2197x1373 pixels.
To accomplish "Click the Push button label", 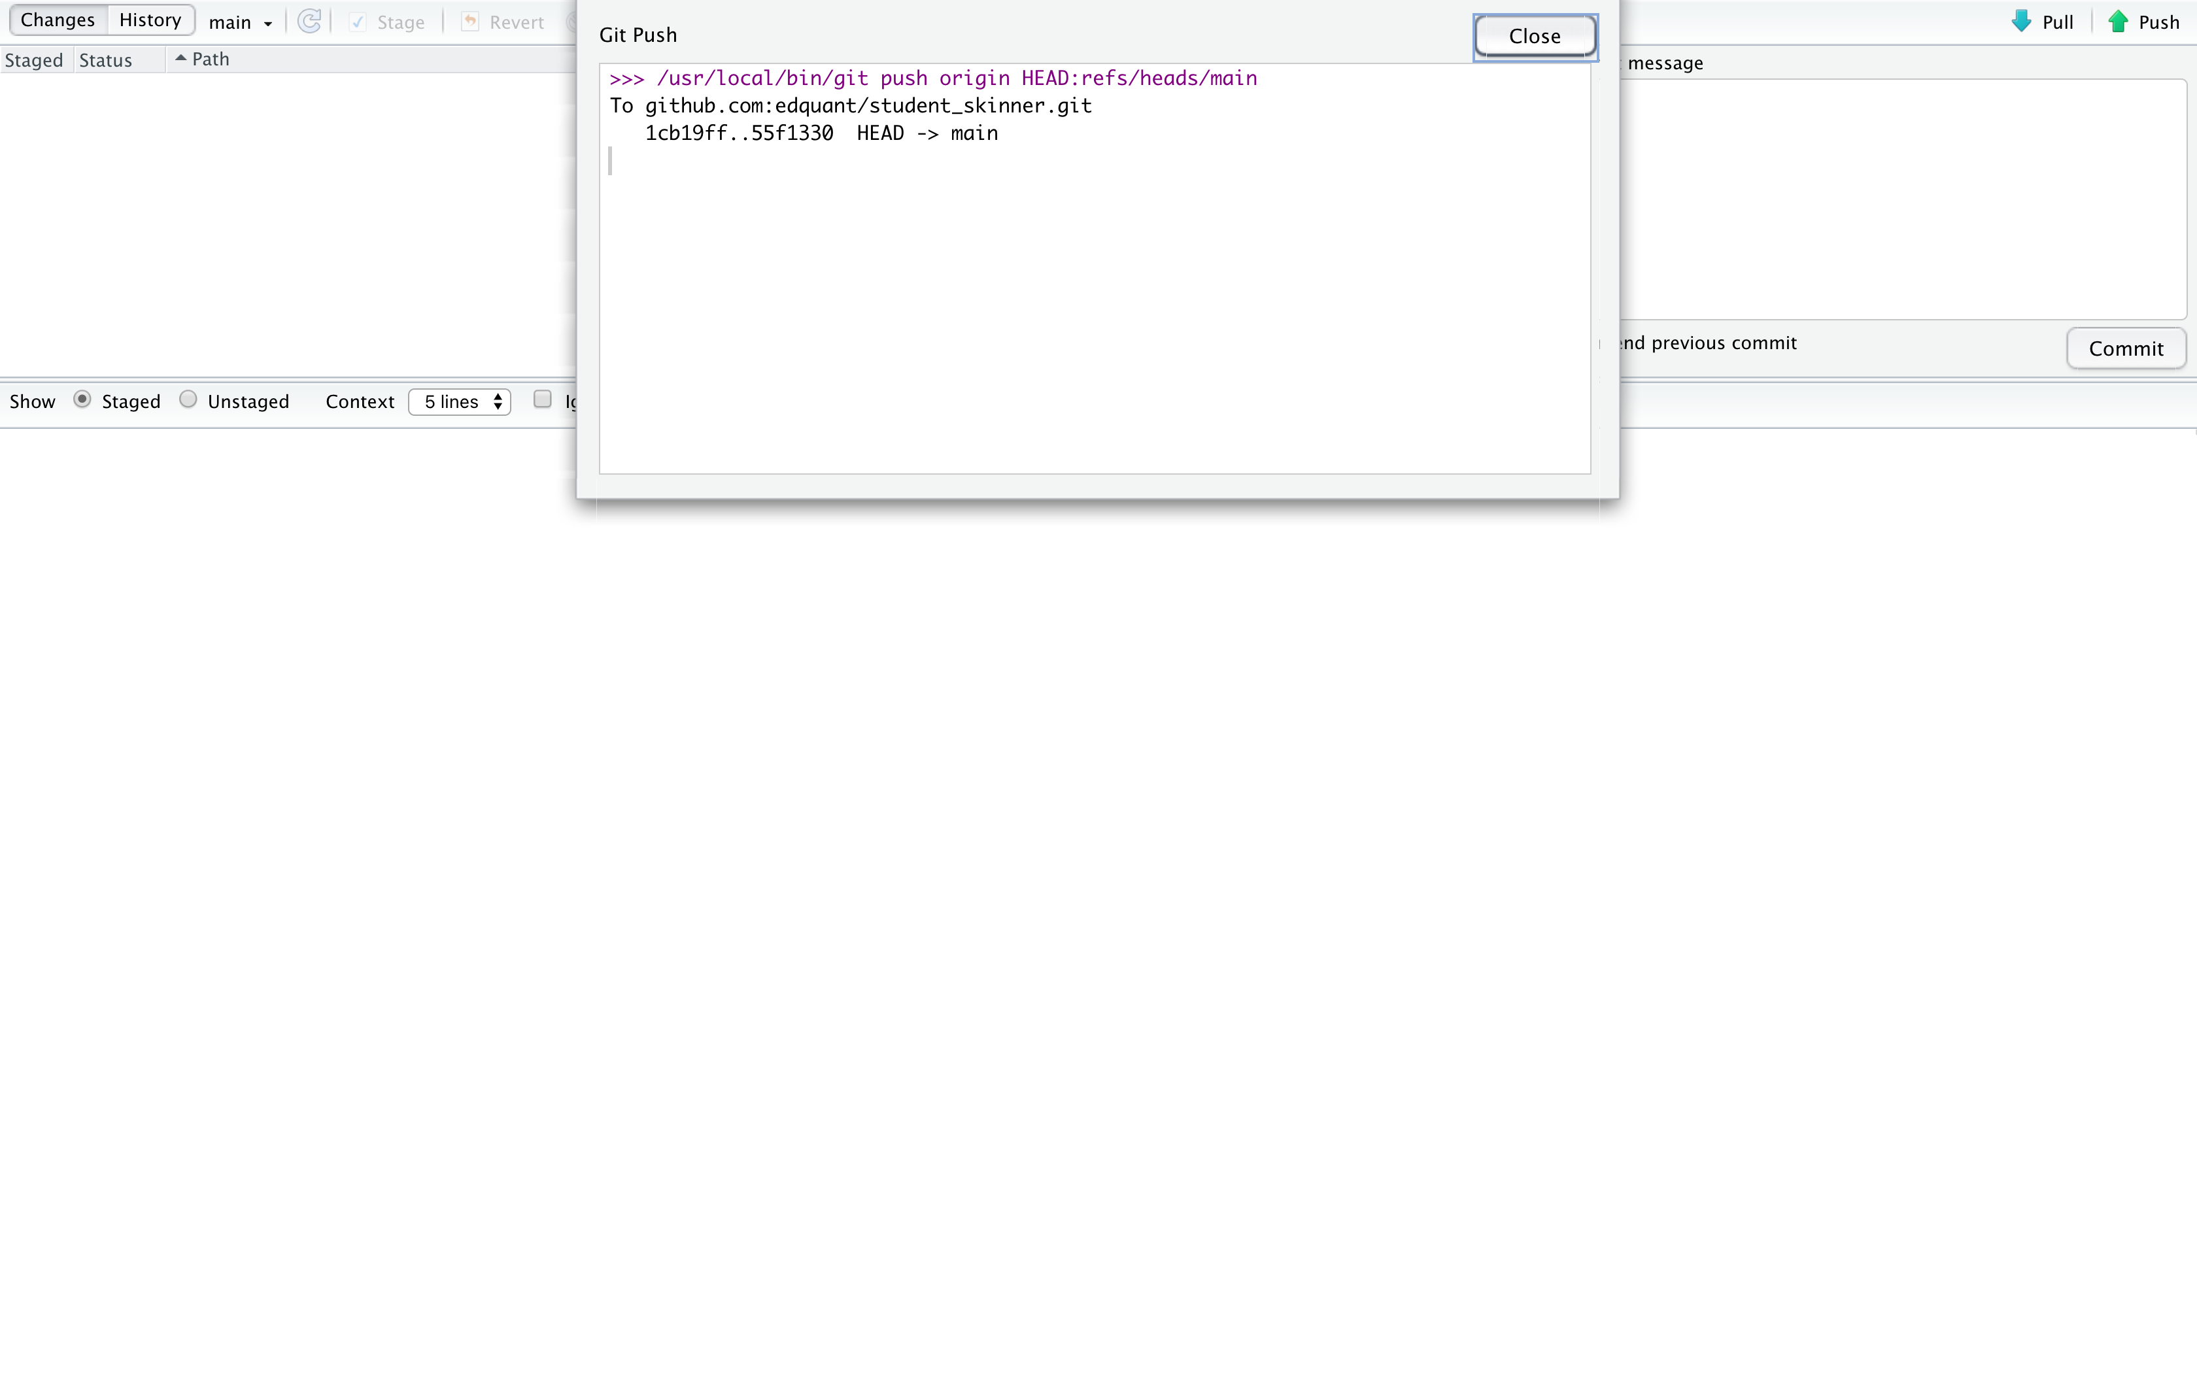I will coord(2159,23).
